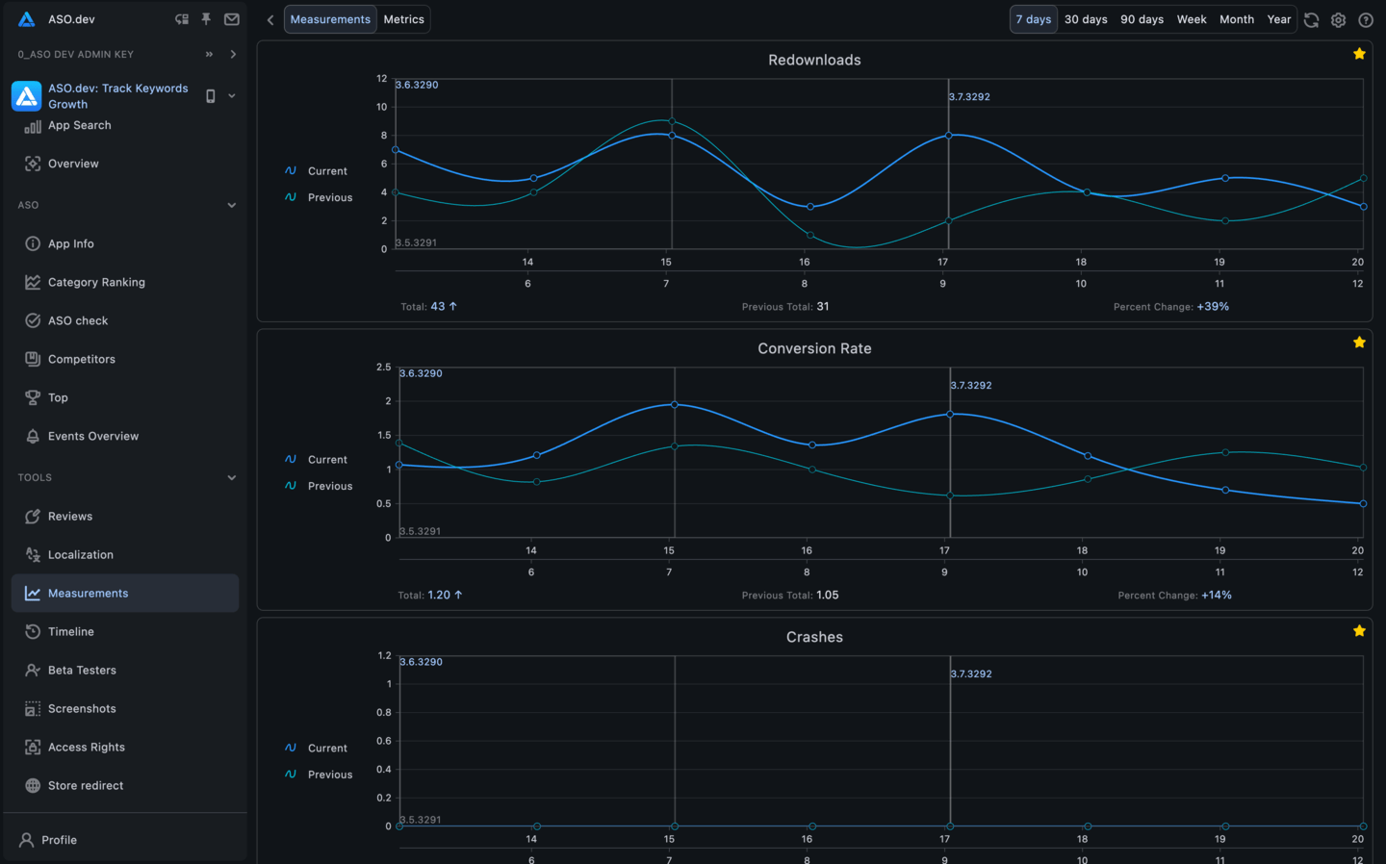Select the 30 days range
This screenshot has width=1386, height=864.
point(1085,17)
